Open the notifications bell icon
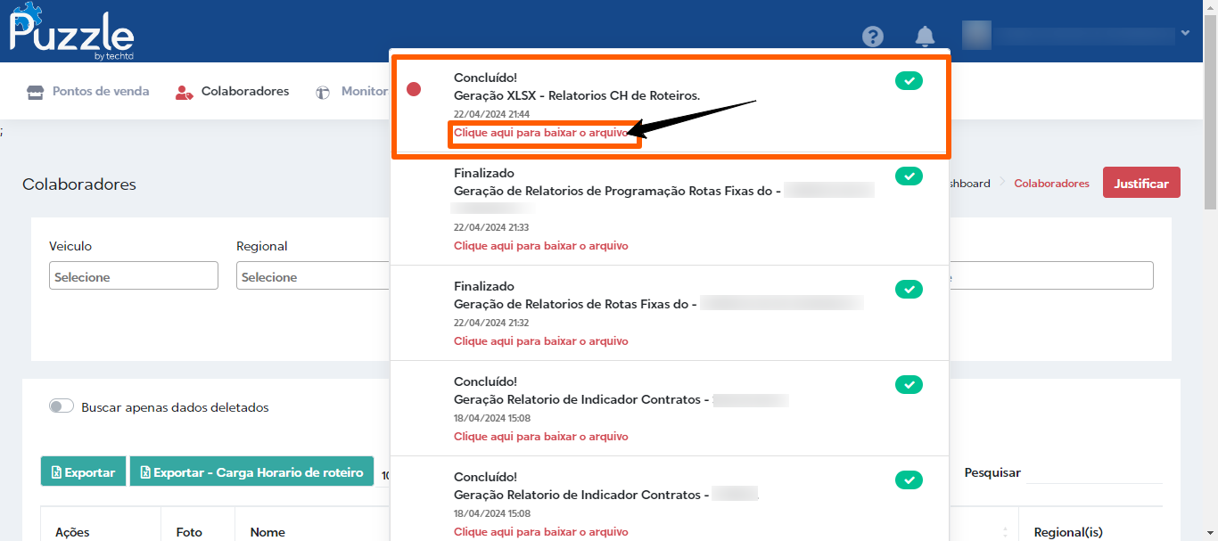1218x541 pixels. [x=925, y=37]
